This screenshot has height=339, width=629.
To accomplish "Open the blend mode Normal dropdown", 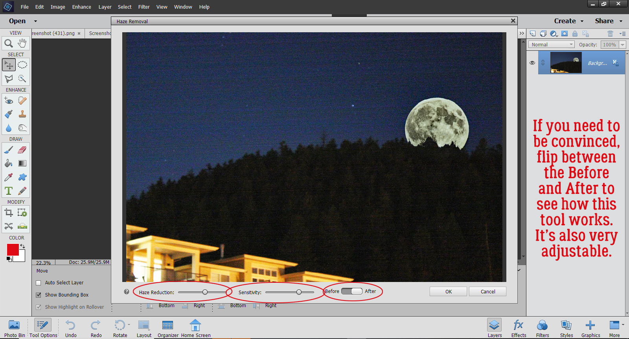I will (551, 45).
